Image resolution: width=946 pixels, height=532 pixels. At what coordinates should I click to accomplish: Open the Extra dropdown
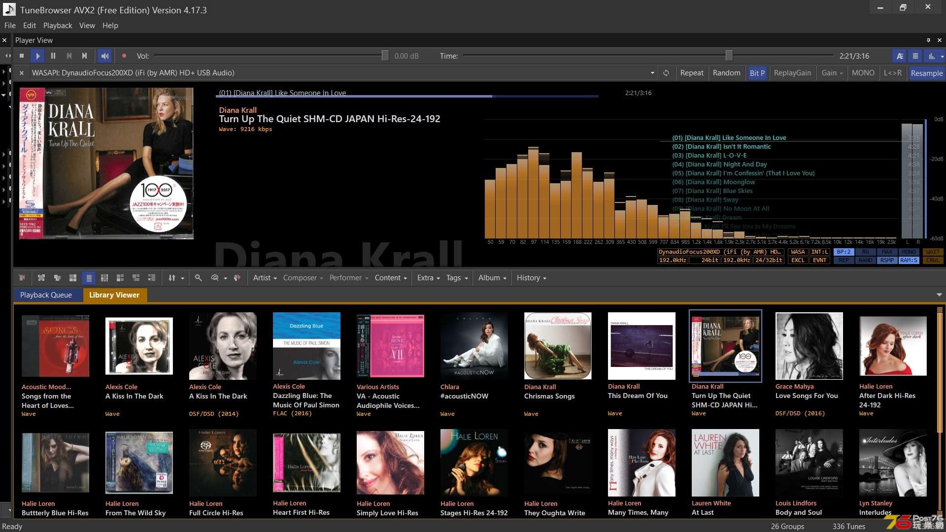pyautogui.click(x=428, y=278)
